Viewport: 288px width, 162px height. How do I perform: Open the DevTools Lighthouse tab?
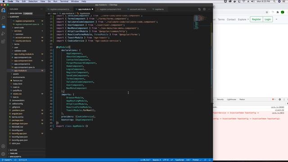coord(231,99)
